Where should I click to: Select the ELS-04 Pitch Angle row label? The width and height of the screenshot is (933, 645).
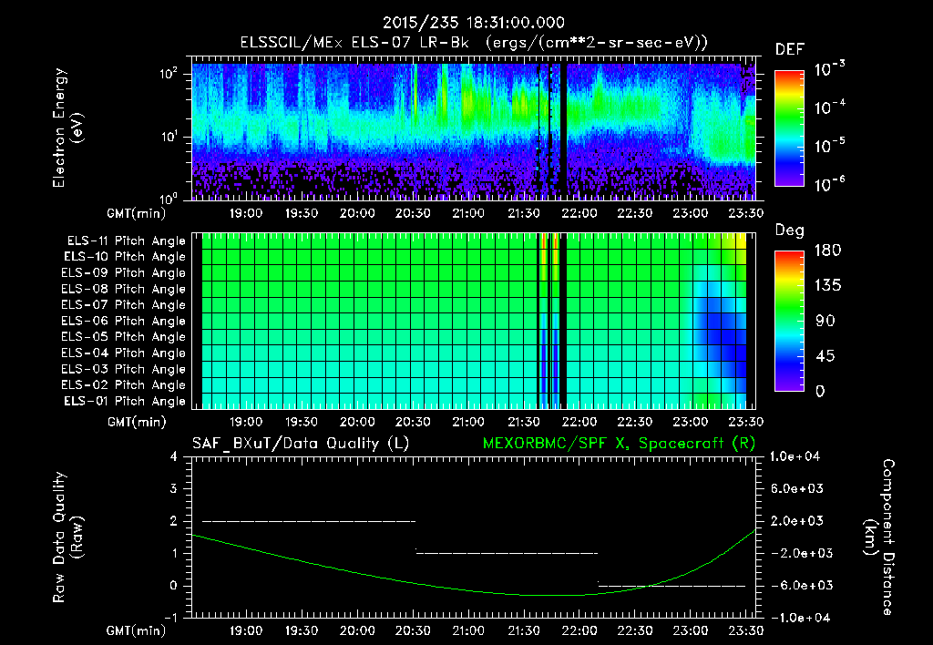tap(124, 353)
